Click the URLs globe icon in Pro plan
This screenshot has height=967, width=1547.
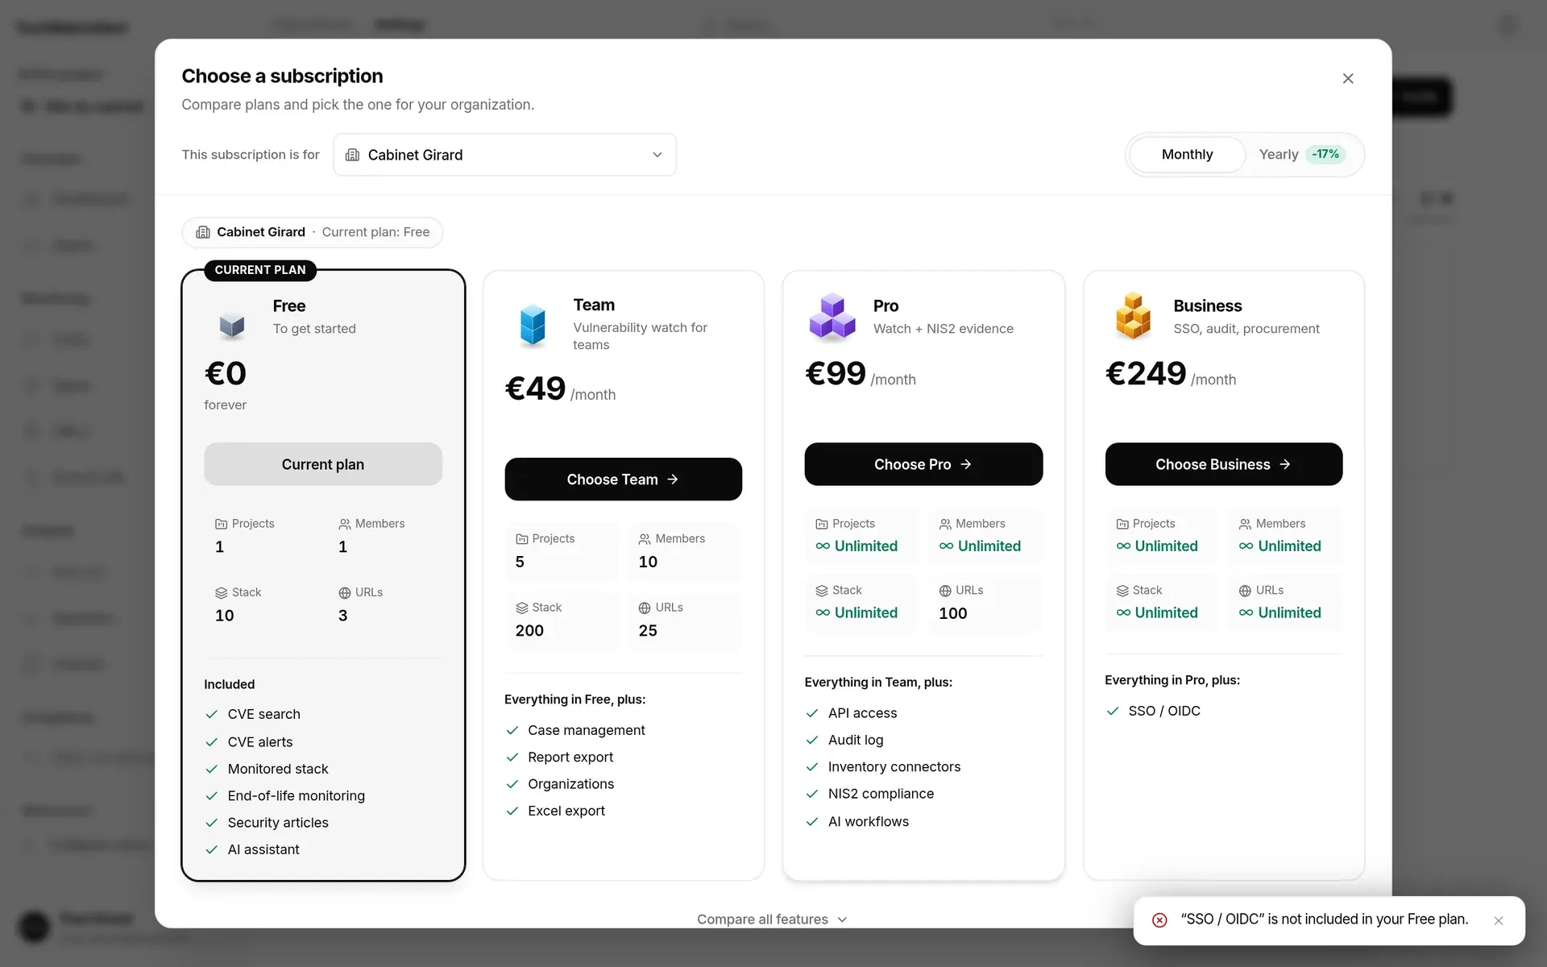pyautogui.click(x=945, y=591)
